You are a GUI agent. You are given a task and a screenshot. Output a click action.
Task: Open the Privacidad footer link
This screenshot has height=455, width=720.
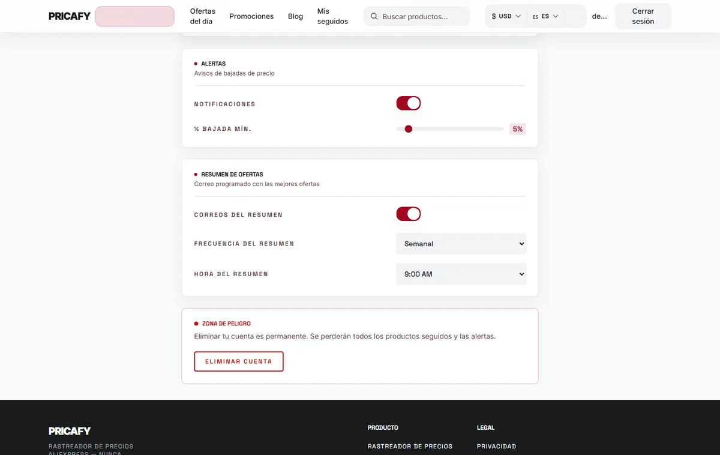tap(496, 446)
